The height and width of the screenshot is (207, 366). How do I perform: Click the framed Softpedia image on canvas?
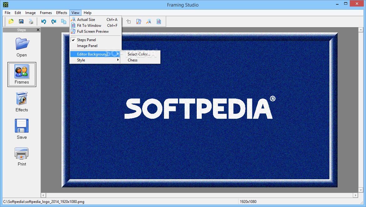[200, 110]
